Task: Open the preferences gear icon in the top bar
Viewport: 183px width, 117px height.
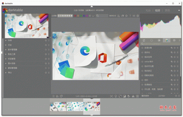Action: click(138, 16)
